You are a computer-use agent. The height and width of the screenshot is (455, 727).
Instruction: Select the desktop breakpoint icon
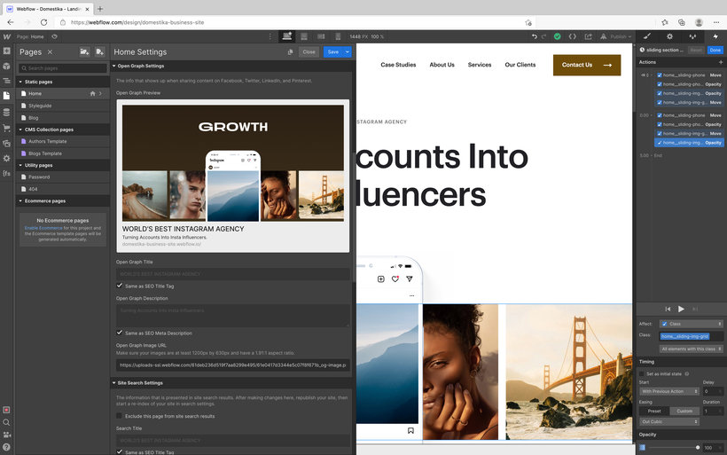coord(286,36)
